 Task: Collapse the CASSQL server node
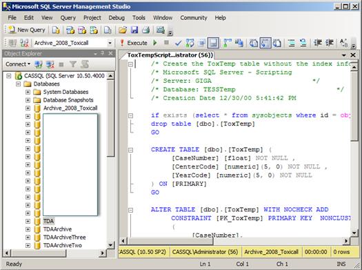tap(9, 76)
